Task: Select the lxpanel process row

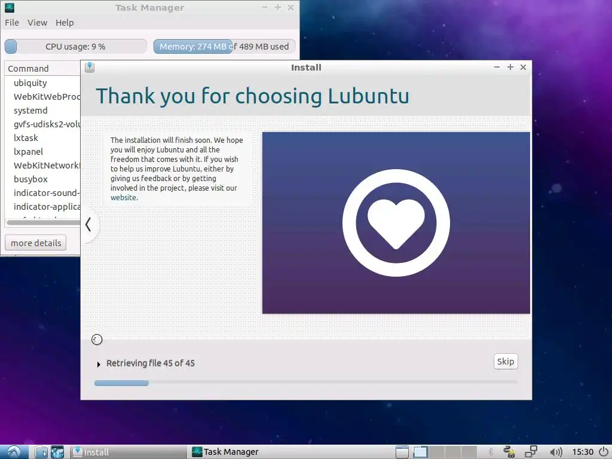Action: pos(42,151)
